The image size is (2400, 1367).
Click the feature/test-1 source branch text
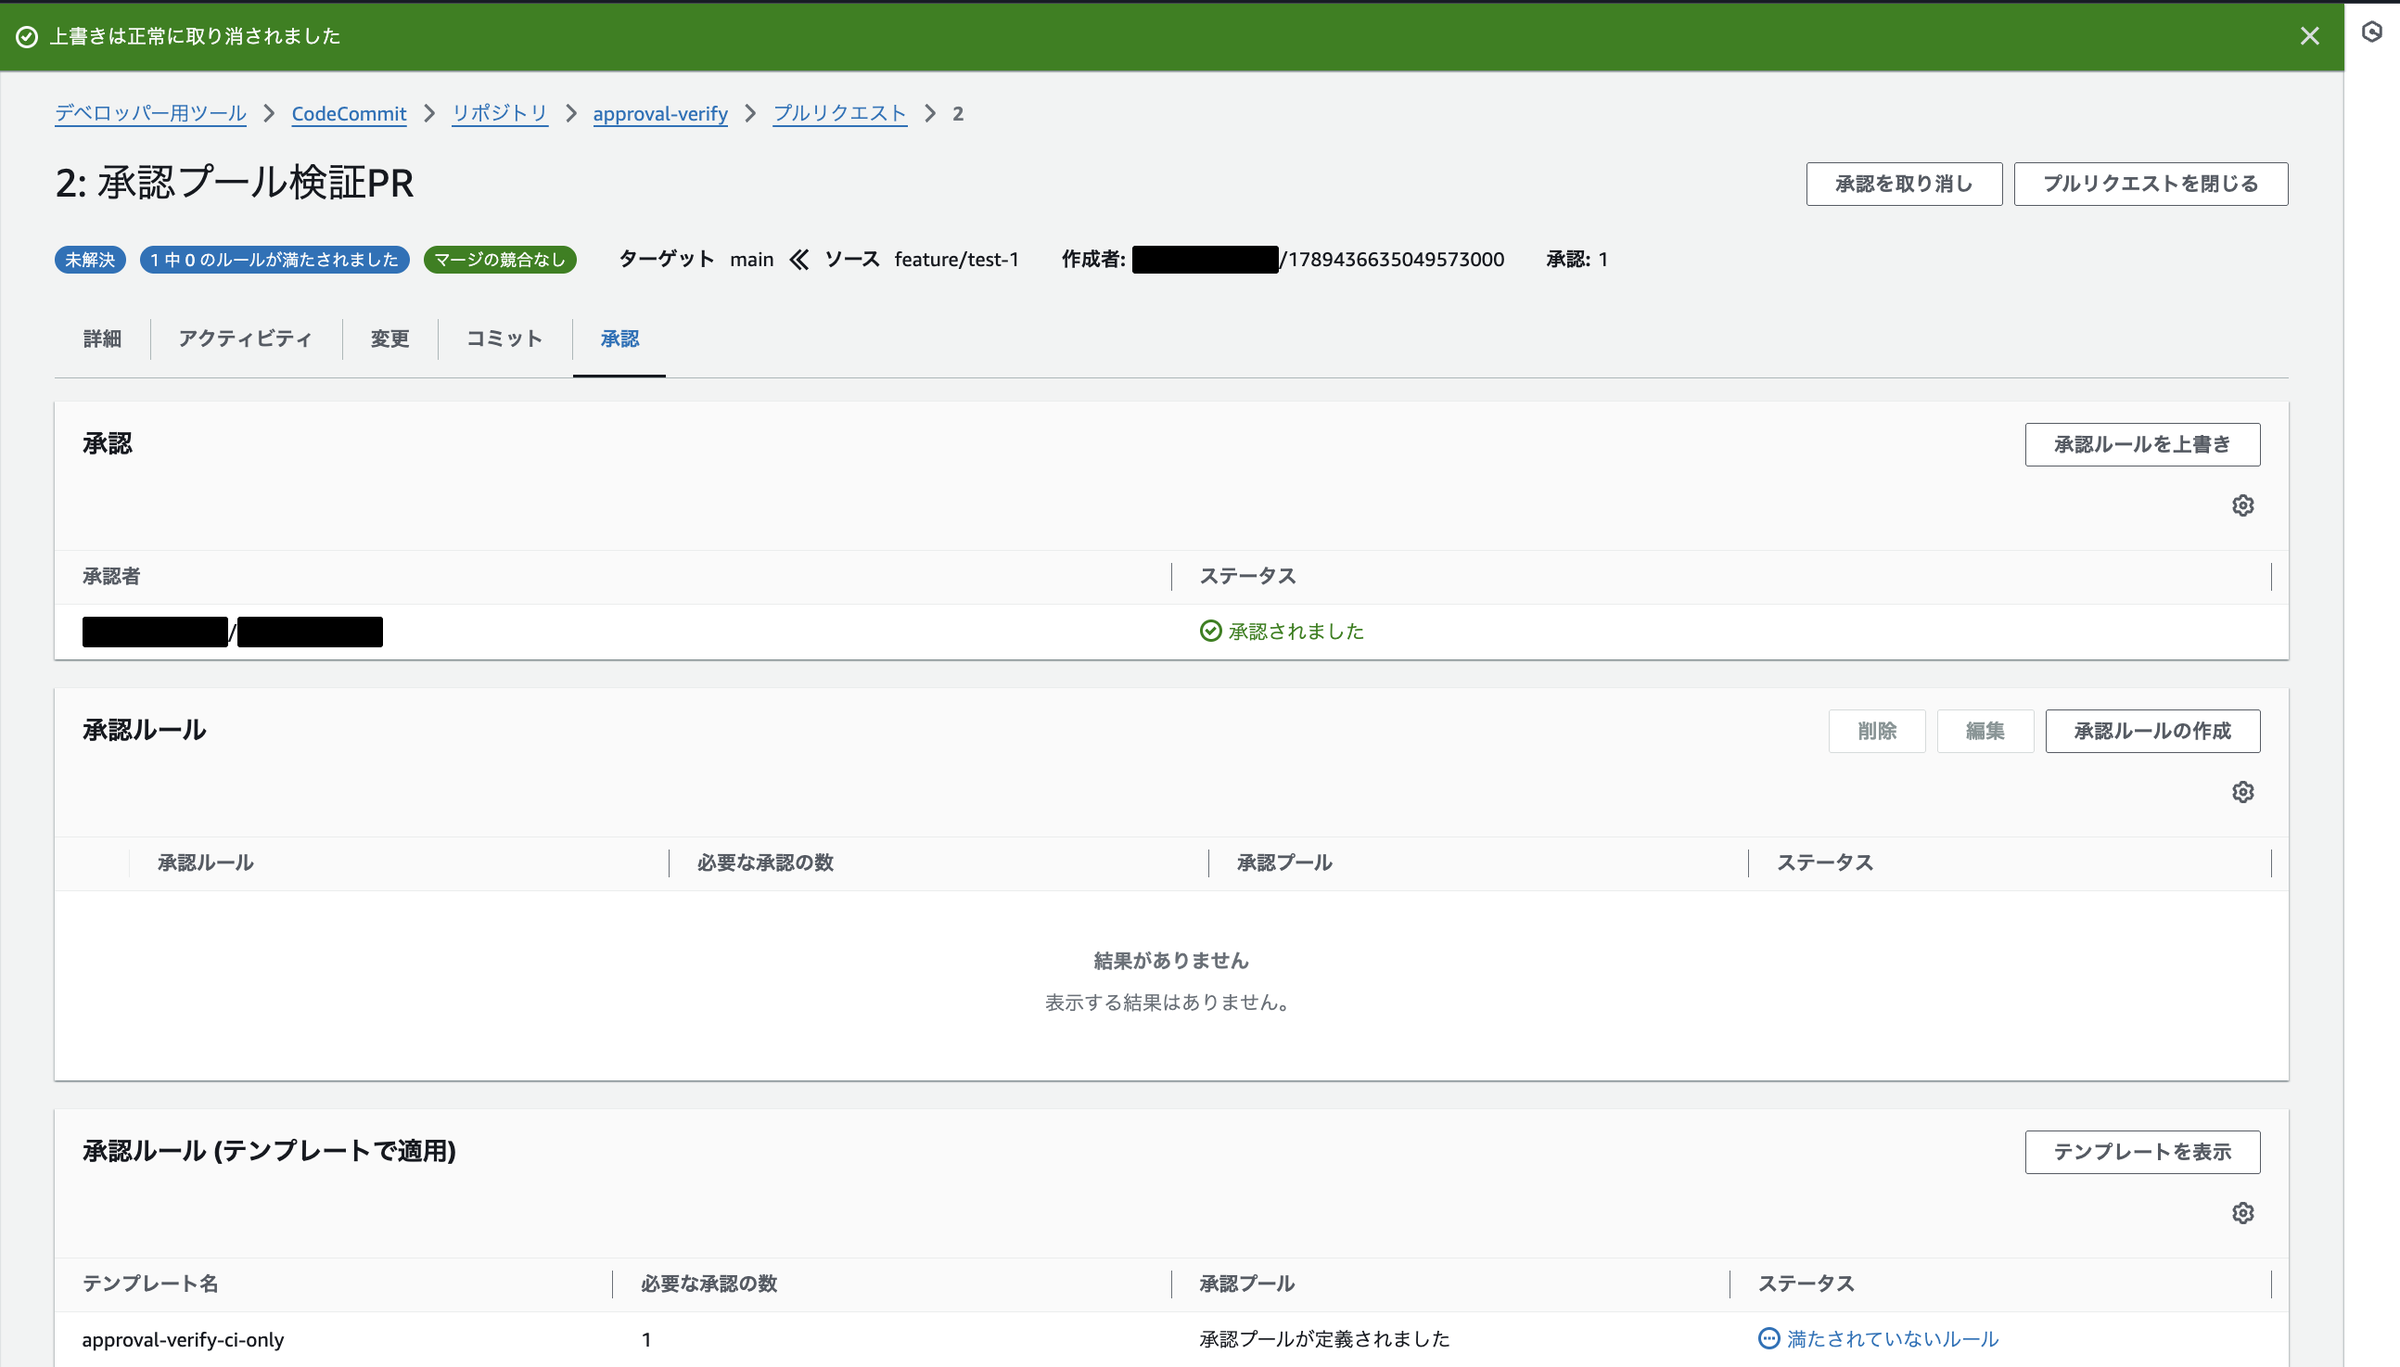pyautogui.click(x=955, y=259)
